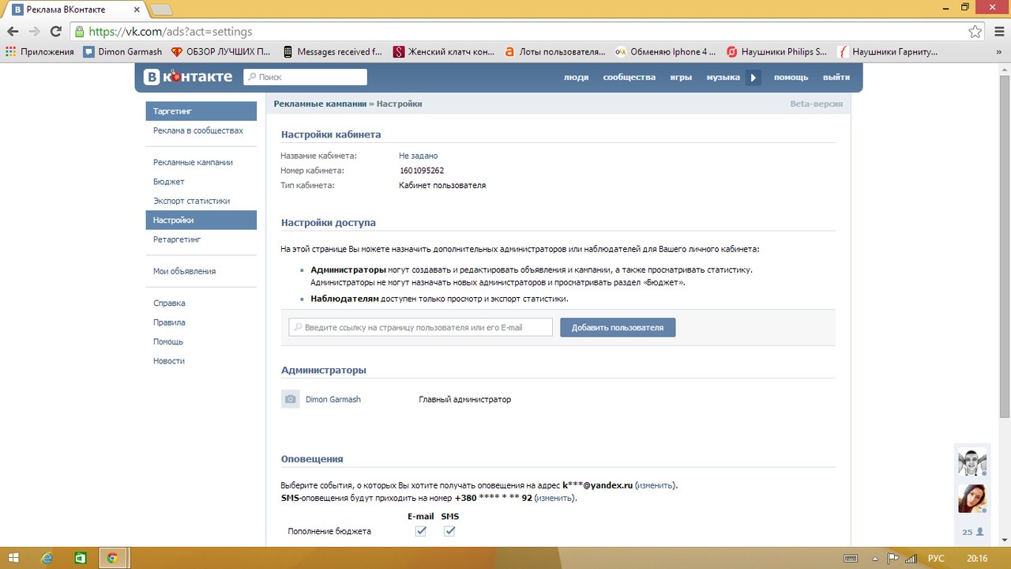
Task: Select Настройки in sidebar
Action: (x=201, y=220)
